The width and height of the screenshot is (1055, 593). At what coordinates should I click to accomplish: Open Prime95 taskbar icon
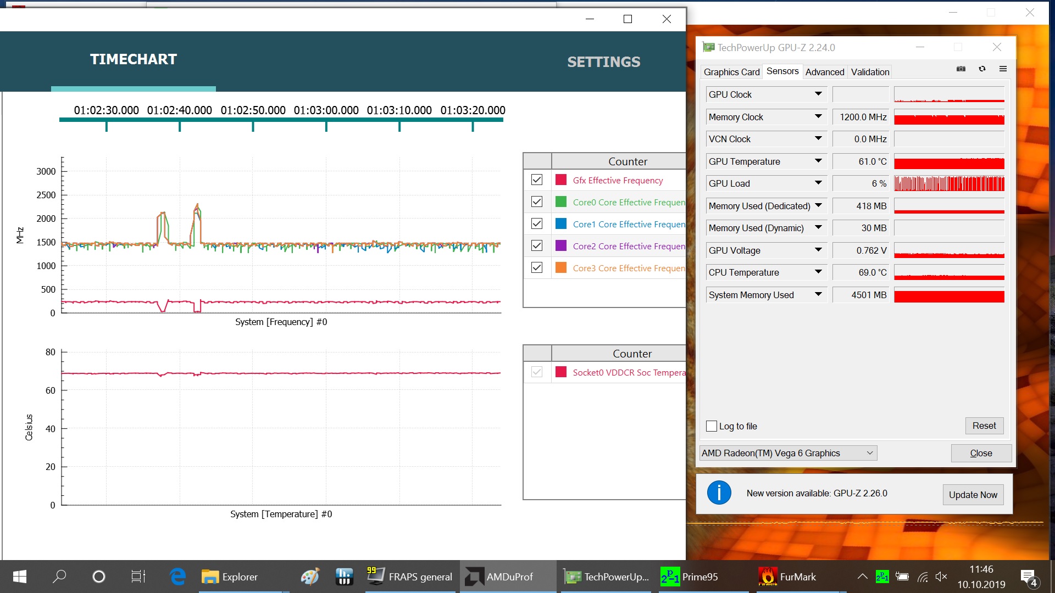pyautogui.click(x=690, y=577)
